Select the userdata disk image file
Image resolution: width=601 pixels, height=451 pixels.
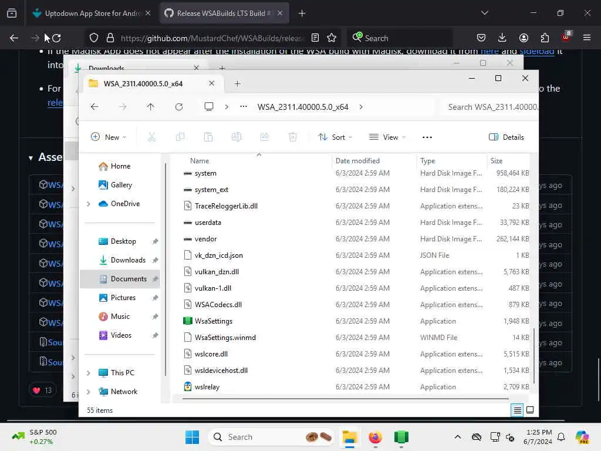point(208,223)
